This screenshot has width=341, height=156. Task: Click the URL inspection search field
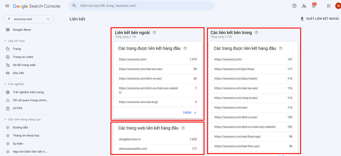(142, 6)
